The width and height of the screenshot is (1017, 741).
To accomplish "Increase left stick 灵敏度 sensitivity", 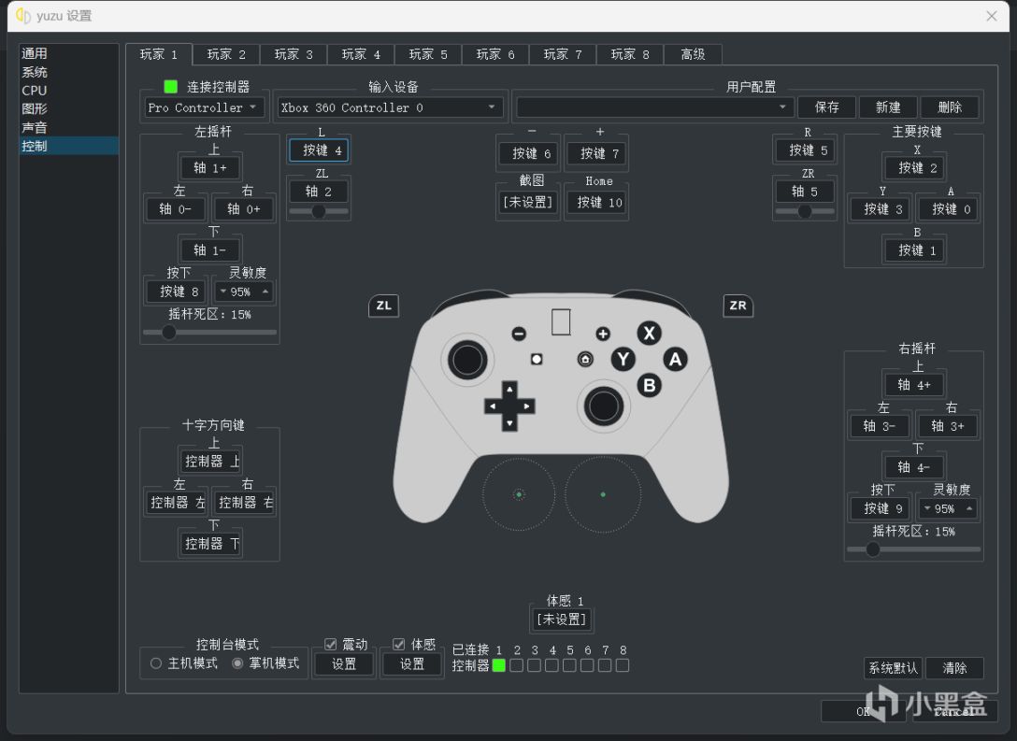I will click(x=265, y=292).
